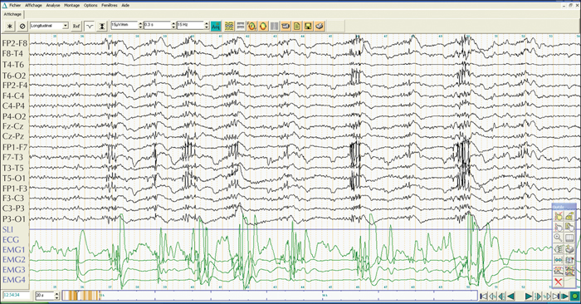This screenshot has width=581, height=304.
Task: Click the yellow multi-trace montage icon
Action: coord(229,26)
